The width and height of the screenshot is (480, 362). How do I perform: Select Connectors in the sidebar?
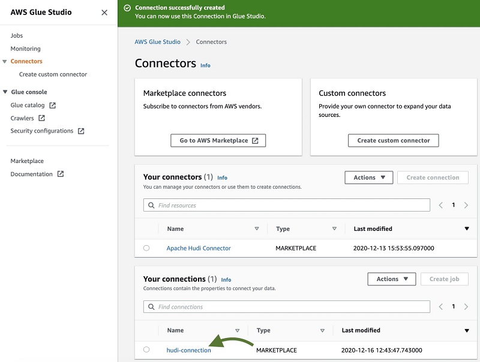click(x=26, y=61)
